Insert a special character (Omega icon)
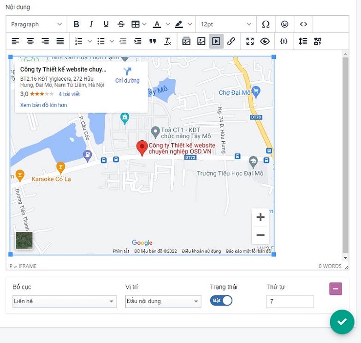 (x=266, y=24)
